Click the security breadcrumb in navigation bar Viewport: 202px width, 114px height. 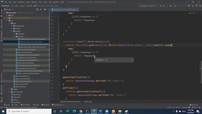coord(29,6)
